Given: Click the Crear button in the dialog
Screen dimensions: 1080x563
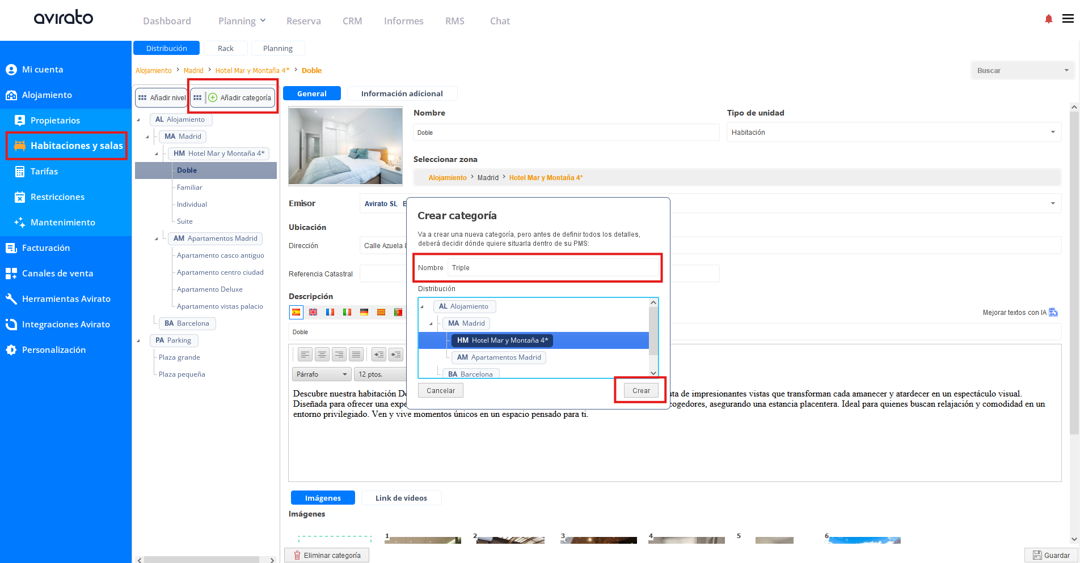Looking at the screenshot, I should [x=641, y=390].
